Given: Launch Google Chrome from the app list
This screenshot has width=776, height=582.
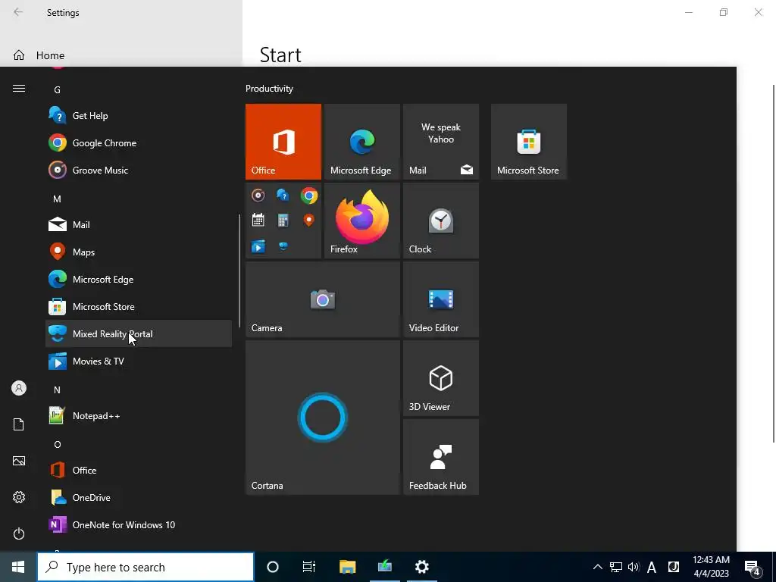Looking at the screenshot, I should coord(139,143).
